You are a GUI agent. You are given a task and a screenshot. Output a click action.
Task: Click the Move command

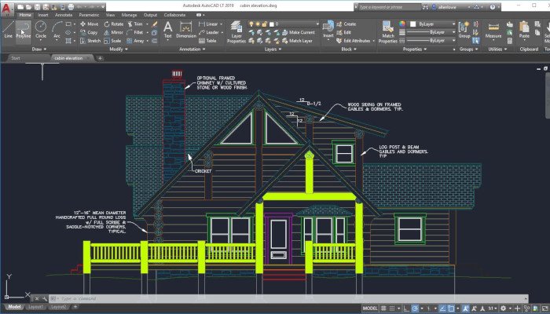[89, 24]
